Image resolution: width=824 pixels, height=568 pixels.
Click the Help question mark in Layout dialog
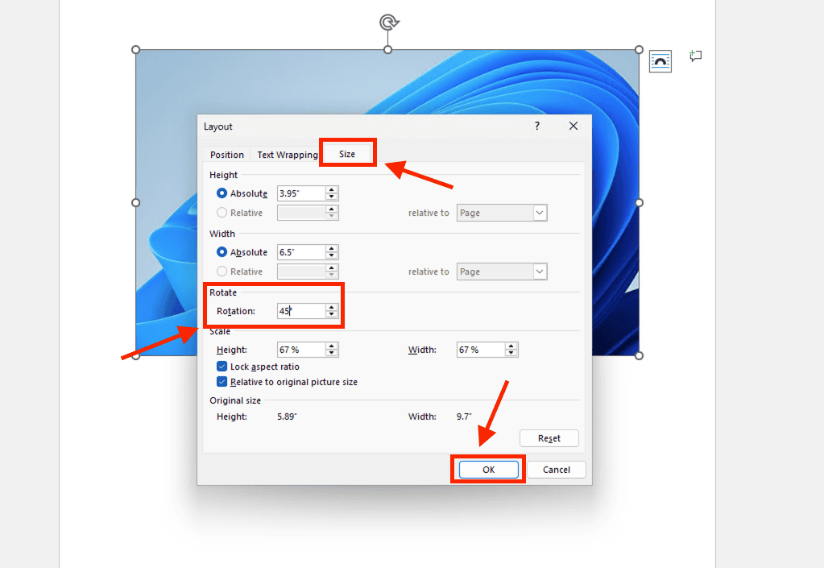(537, 126)
